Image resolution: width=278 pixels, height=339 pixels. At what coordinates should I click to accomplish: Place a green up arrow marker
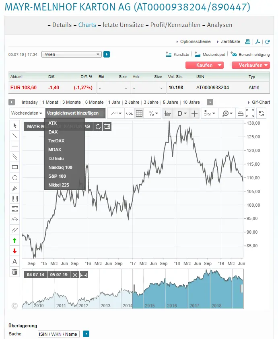(15, 240)
